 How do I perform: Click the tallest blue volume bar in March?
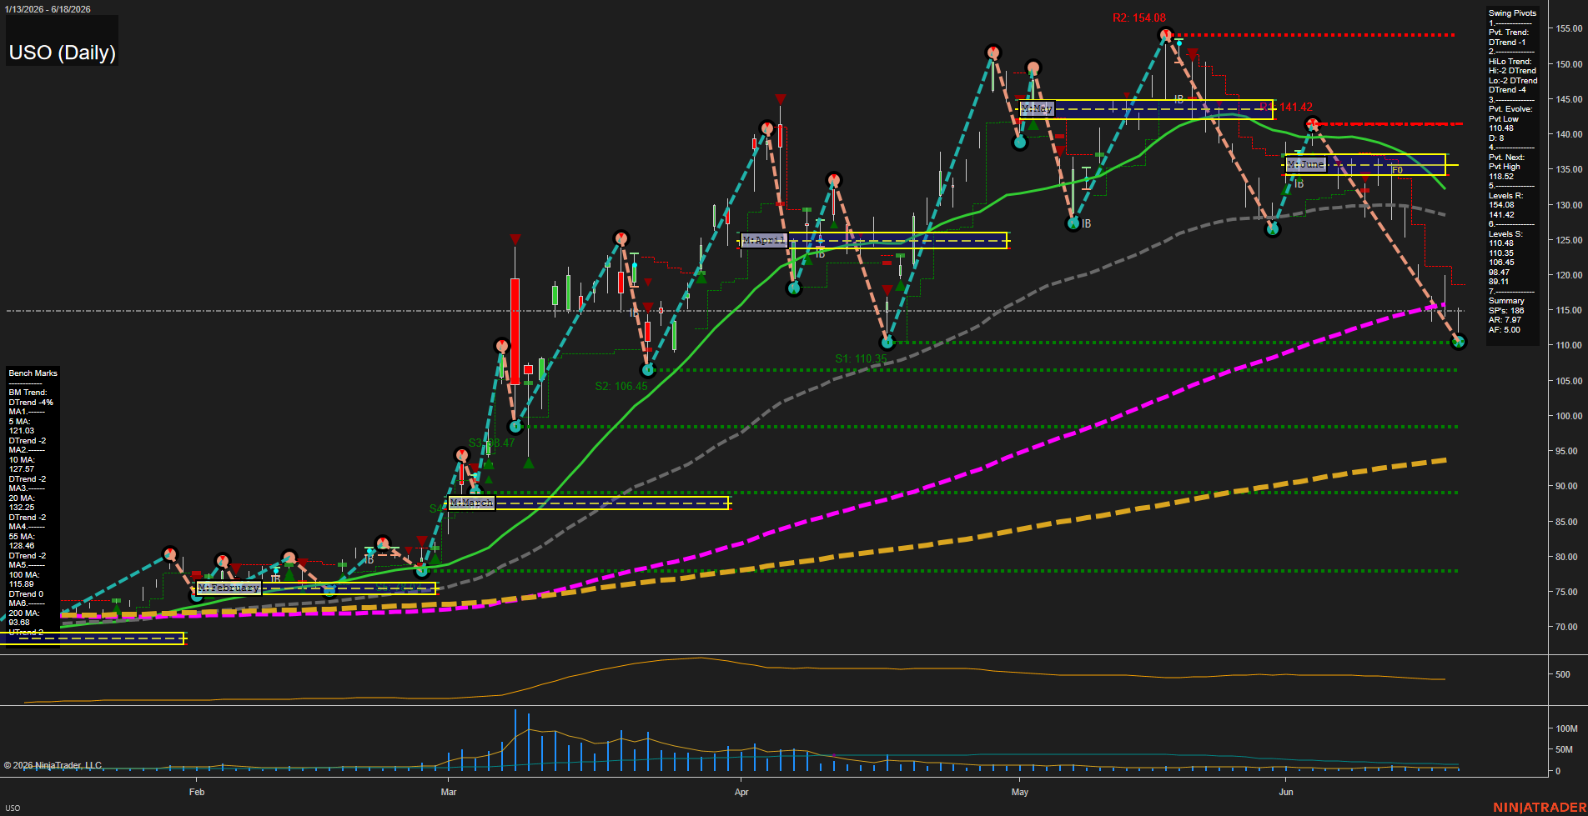coord(515,740)
